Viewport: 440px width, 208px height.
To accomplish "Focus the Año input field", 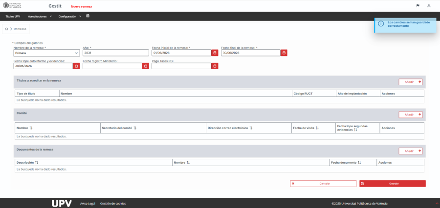I will 116,53.
